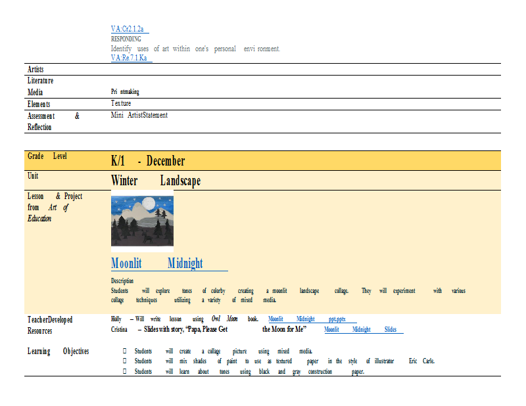Click the 'Artists' row label
Viewport: 526px width, 406px height.
point(36,70)
